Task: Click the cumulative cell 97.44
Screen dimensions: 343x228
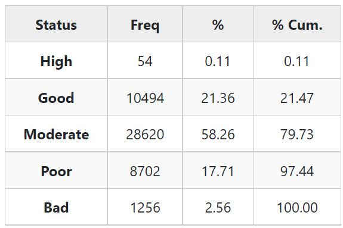Action: coord(297,171)
